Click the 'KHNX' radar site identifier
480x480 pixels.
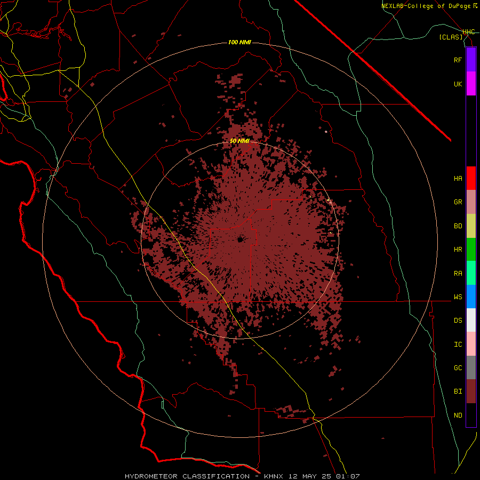pyautogui.click(x=274, y=476)
